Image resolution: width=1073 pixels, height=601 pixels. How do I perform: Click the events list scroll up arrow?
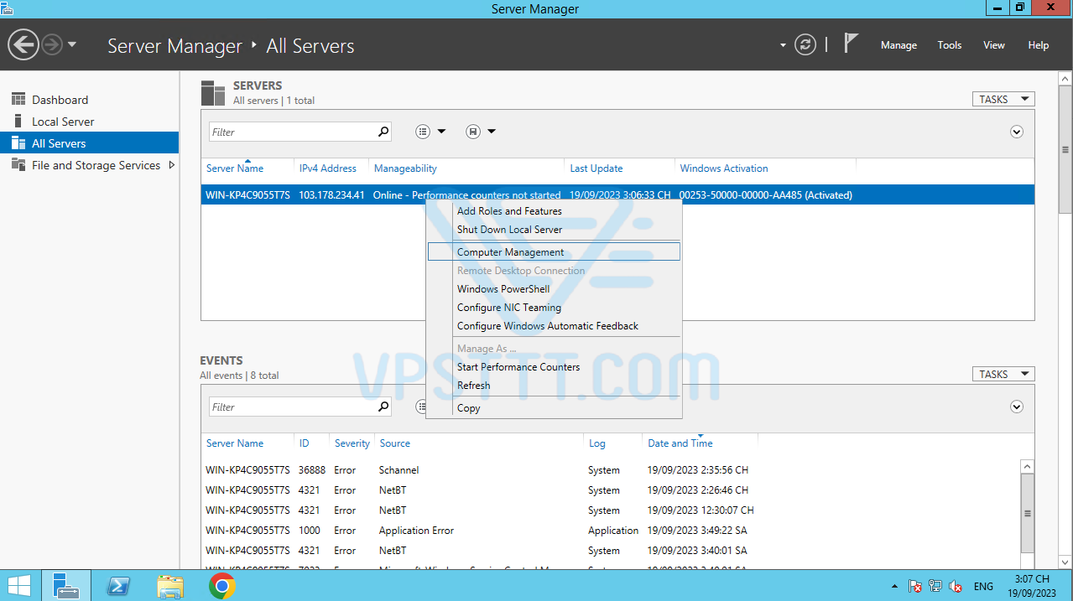(x=1027, y=466)
